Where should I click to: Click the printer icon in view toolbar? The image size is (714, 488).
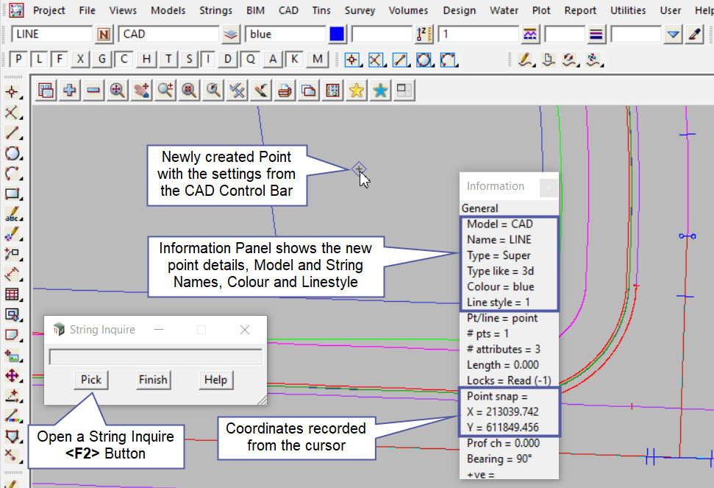(285, 90)
